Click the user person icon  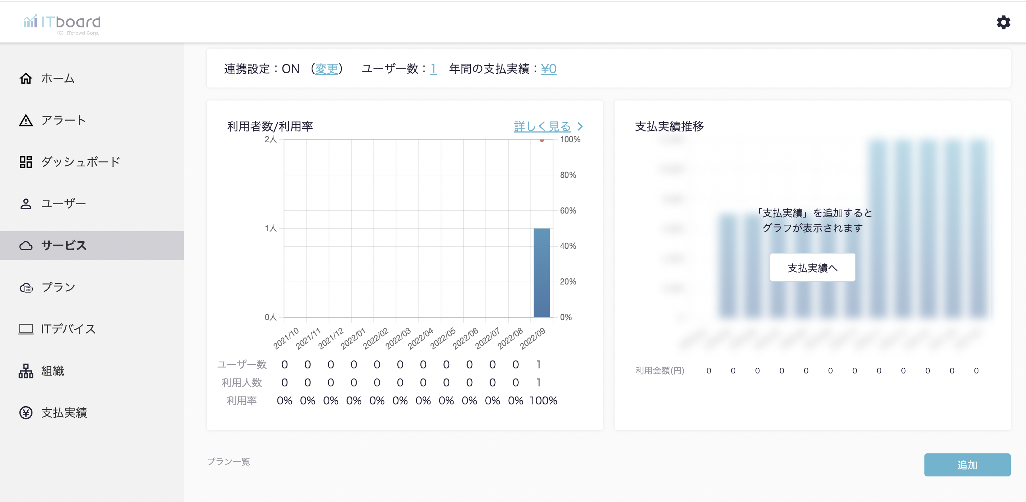[x=26, y=204]
